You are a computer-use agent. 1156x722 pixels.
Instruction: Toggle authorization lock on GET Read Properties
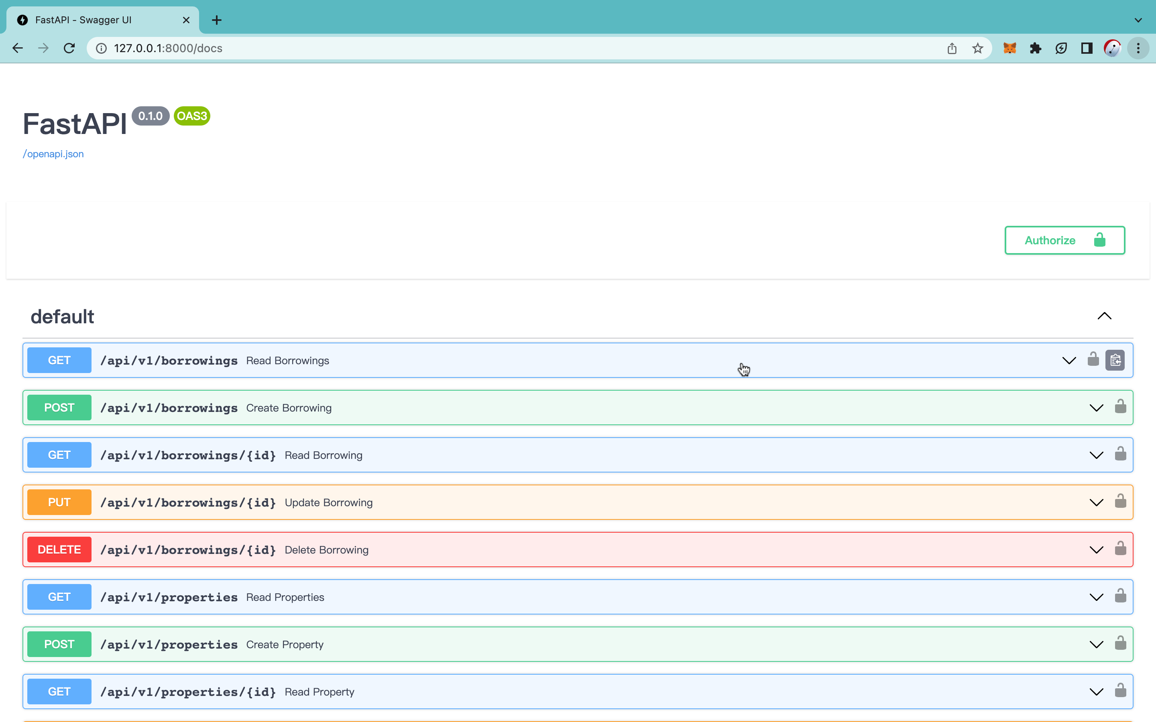pyautogui.click(x=1120, y=596)
